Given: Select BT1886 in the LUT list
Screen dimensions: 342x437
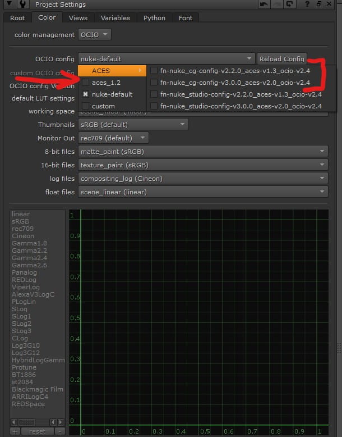Looking at the screenshot, I should [x=24, y=375].
